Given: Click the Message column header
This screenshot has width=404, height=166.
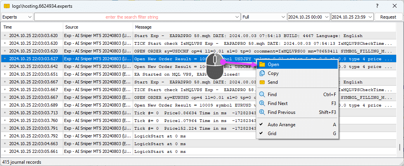Looking at the screenshot, I should point(143,27).
